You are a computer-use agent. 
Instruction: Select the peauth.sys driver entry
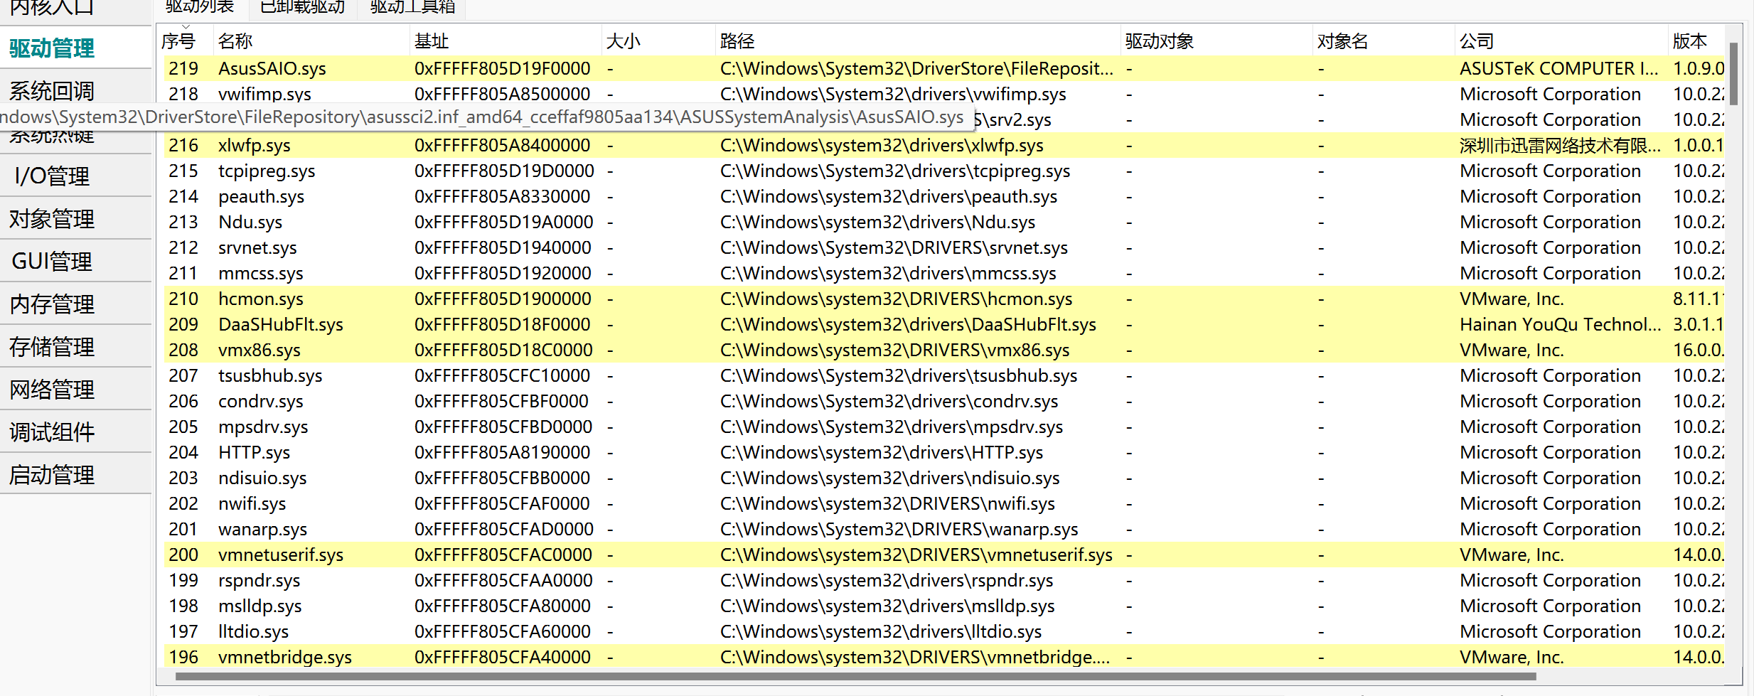261,196
